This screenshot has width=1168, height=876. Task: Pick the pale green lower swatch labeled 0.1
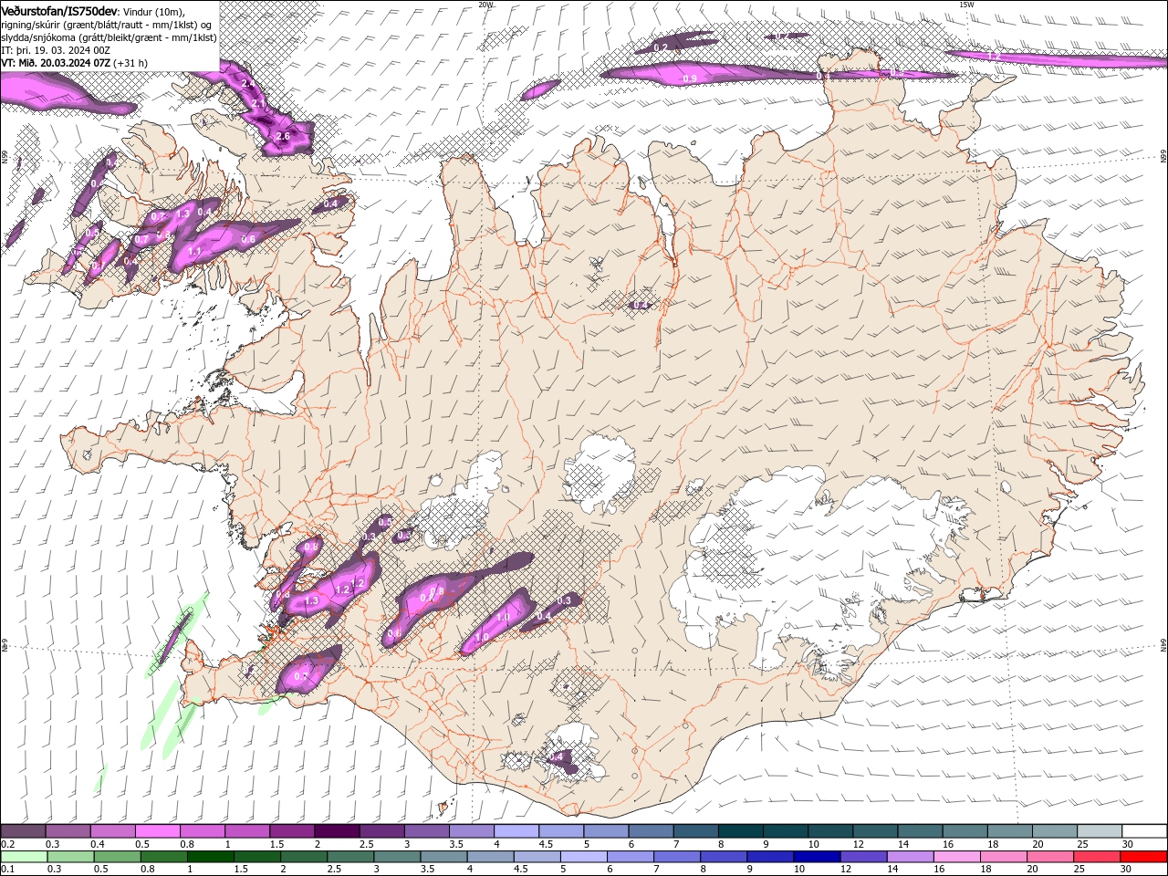click(24, 857)
